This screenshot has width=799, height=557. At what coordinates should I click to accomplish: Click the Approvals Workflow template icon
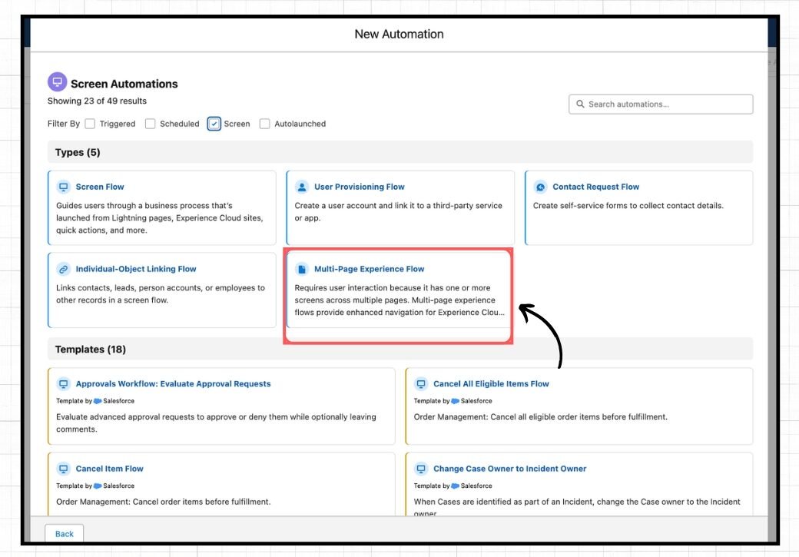[64, 384]
